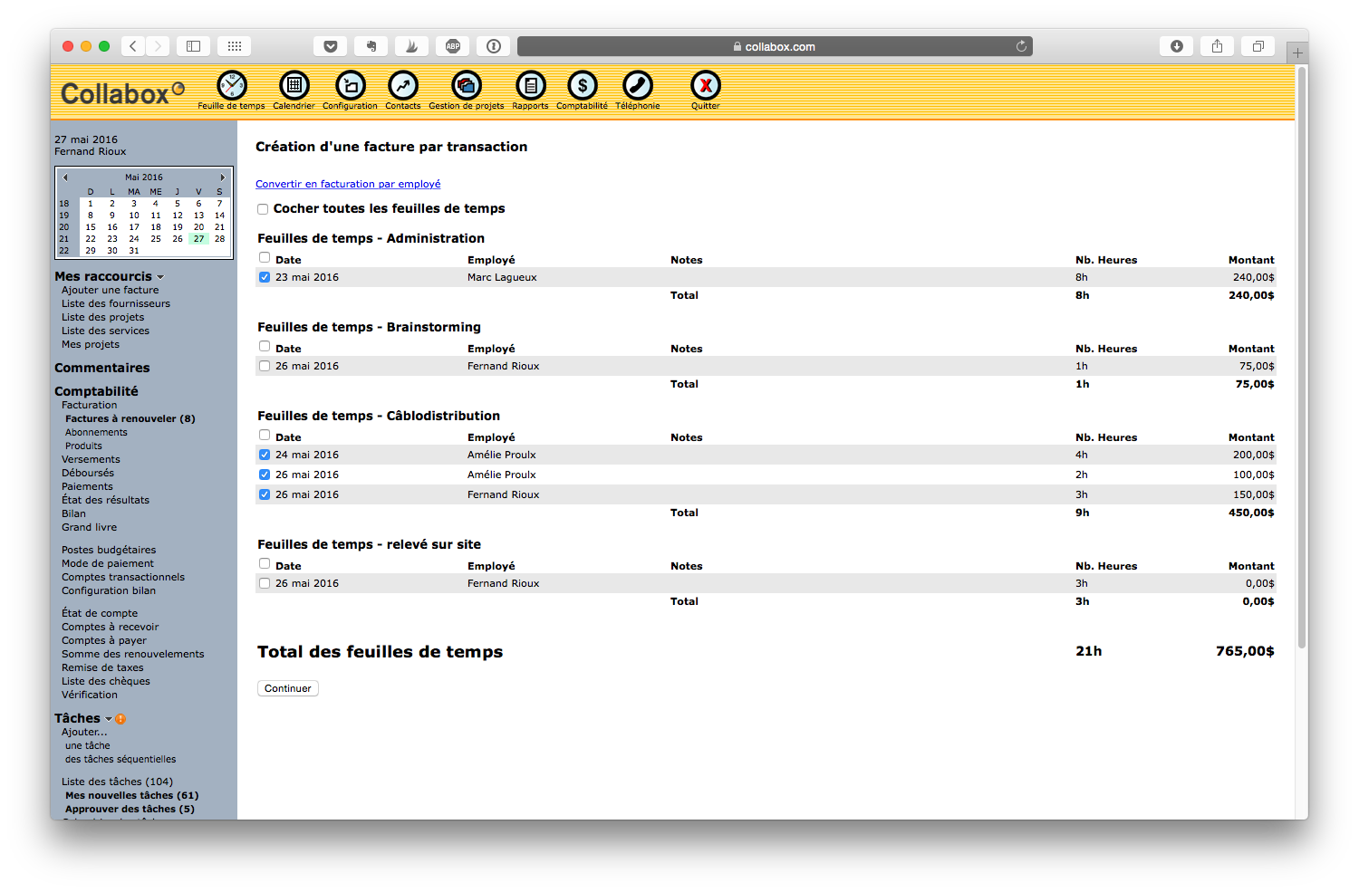Click the Safari share button
The image size is (1359, 892).
click(x=1218, y=46)
